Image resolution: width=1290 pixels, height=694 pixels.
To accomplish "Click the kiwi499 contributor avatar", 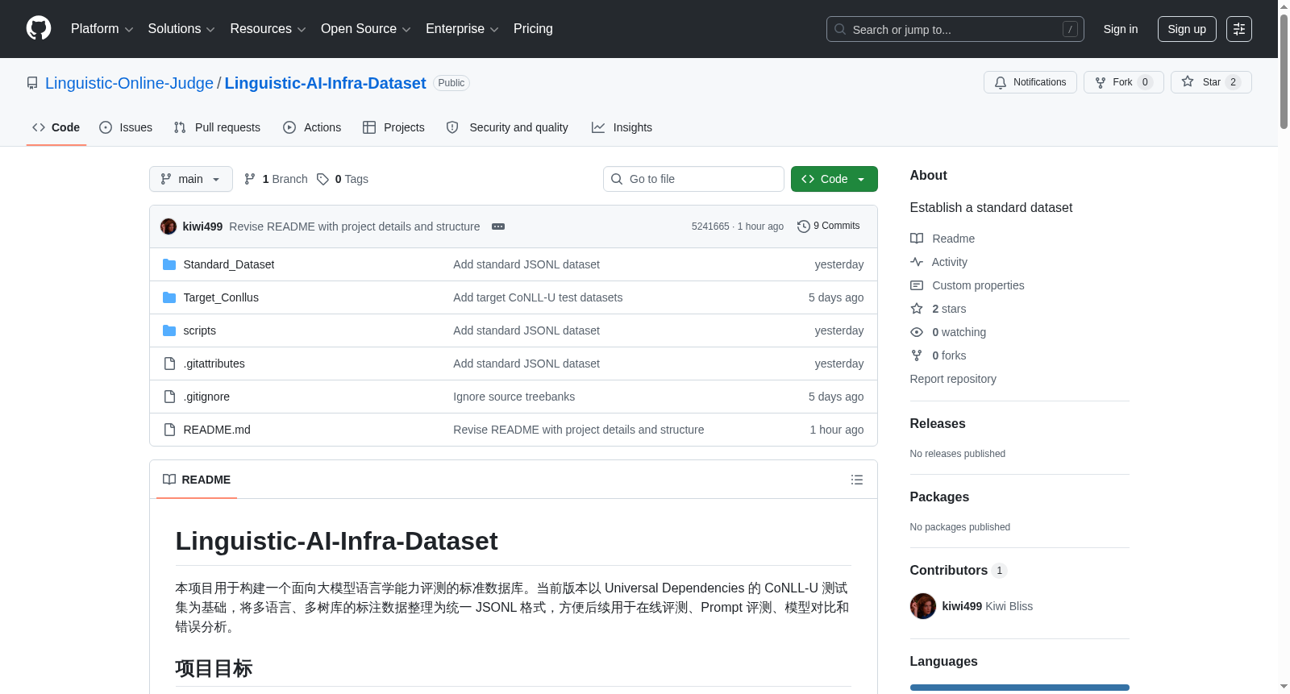I will point(923,606).
